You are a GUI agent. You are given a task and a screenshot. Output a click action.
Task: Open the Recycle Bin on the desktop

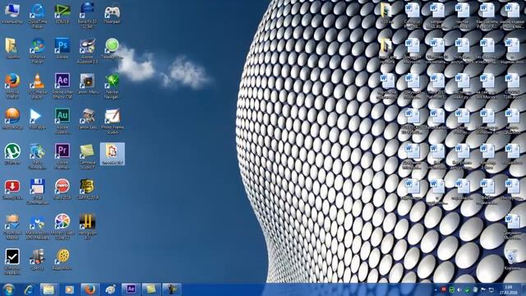[512, 260]
